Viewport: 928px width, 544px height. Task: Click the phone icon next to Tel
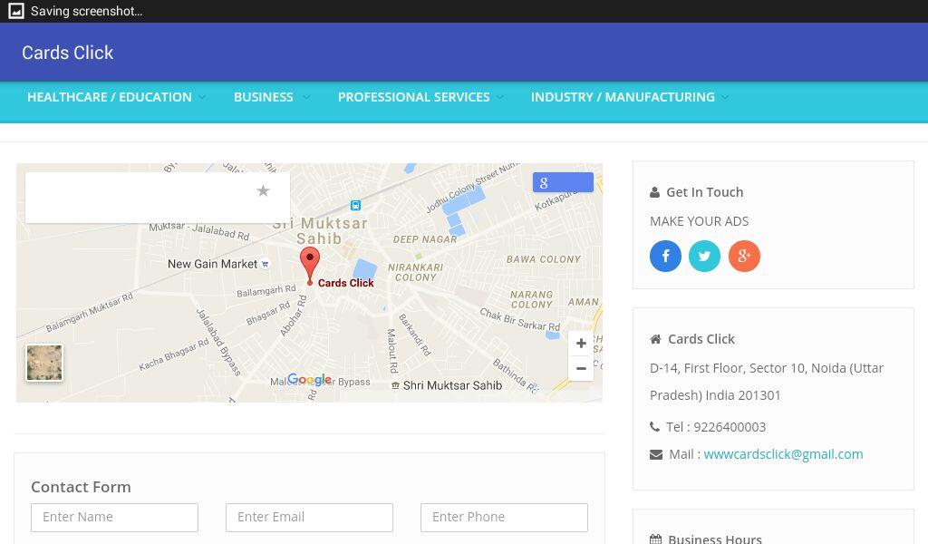coord(654,427)
